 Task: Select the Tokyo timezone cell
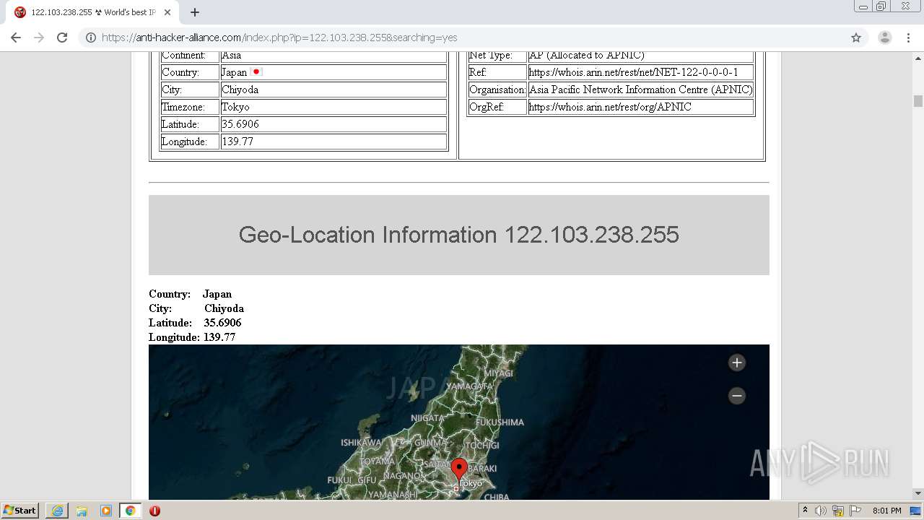[x=334, y=107]
